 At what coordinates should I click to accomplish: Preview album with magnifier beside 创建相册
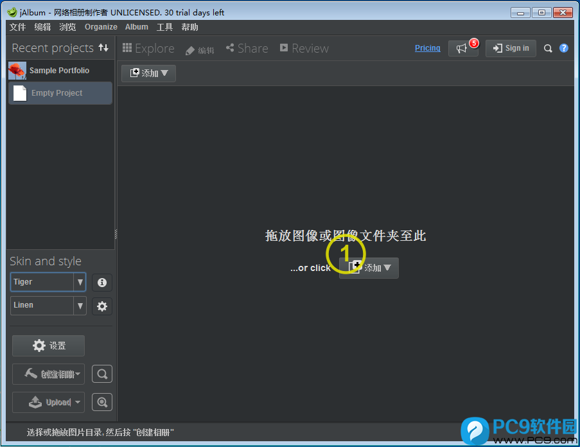coord(102,374)
